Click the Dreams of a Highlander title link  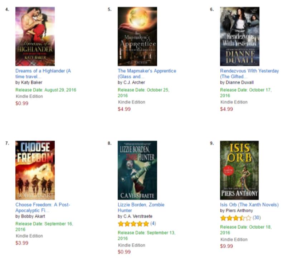click(x=43, y=74)
